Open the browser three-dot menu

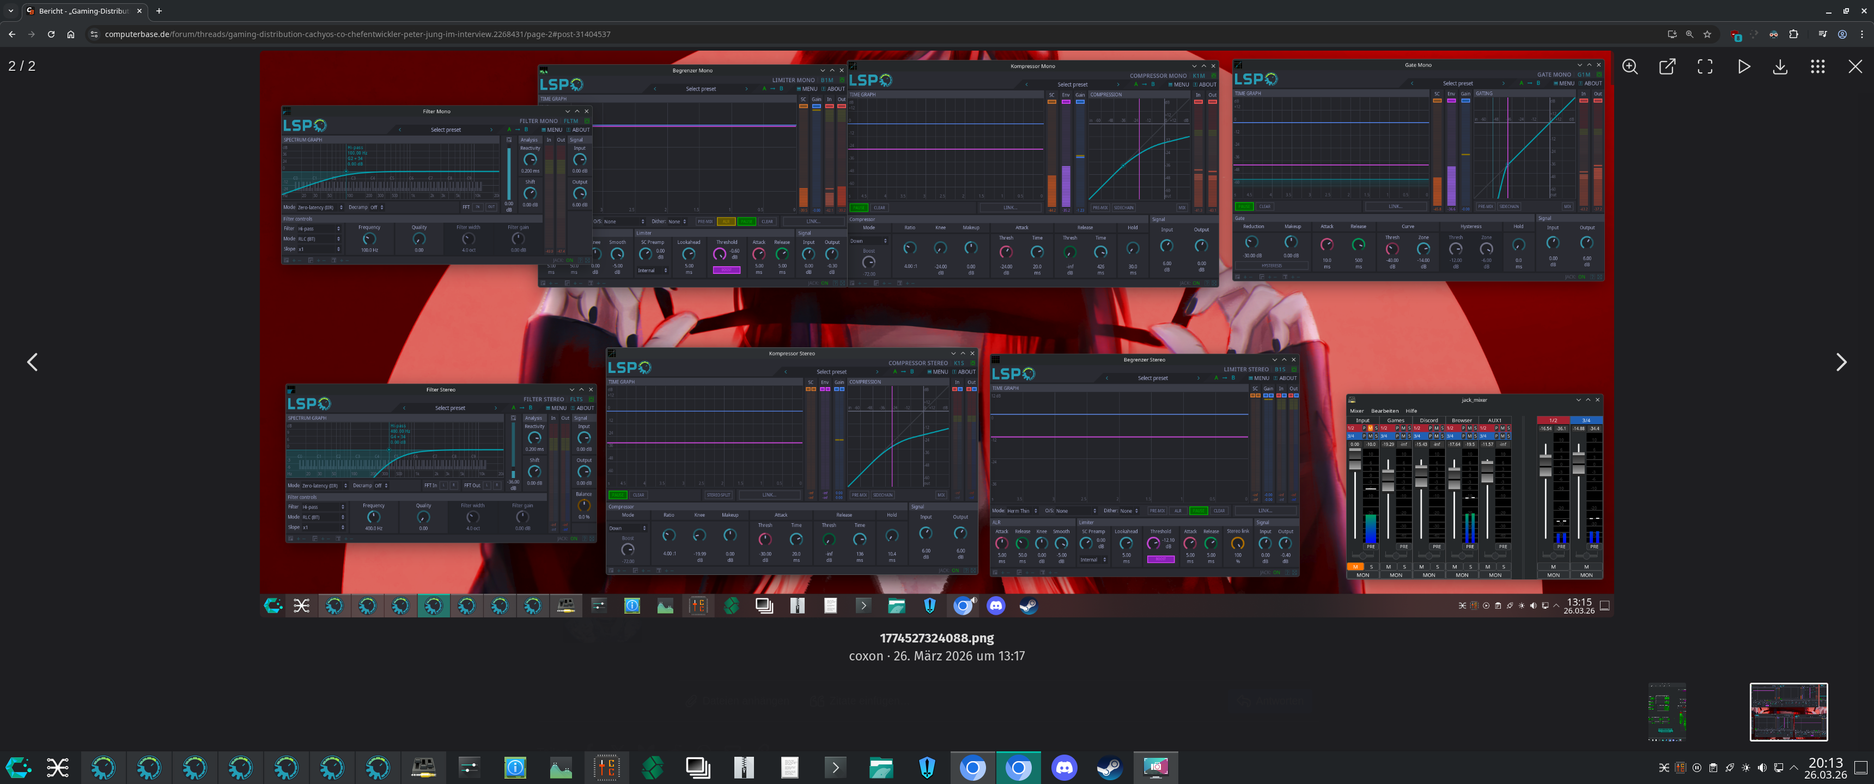tap(1861, 34)
